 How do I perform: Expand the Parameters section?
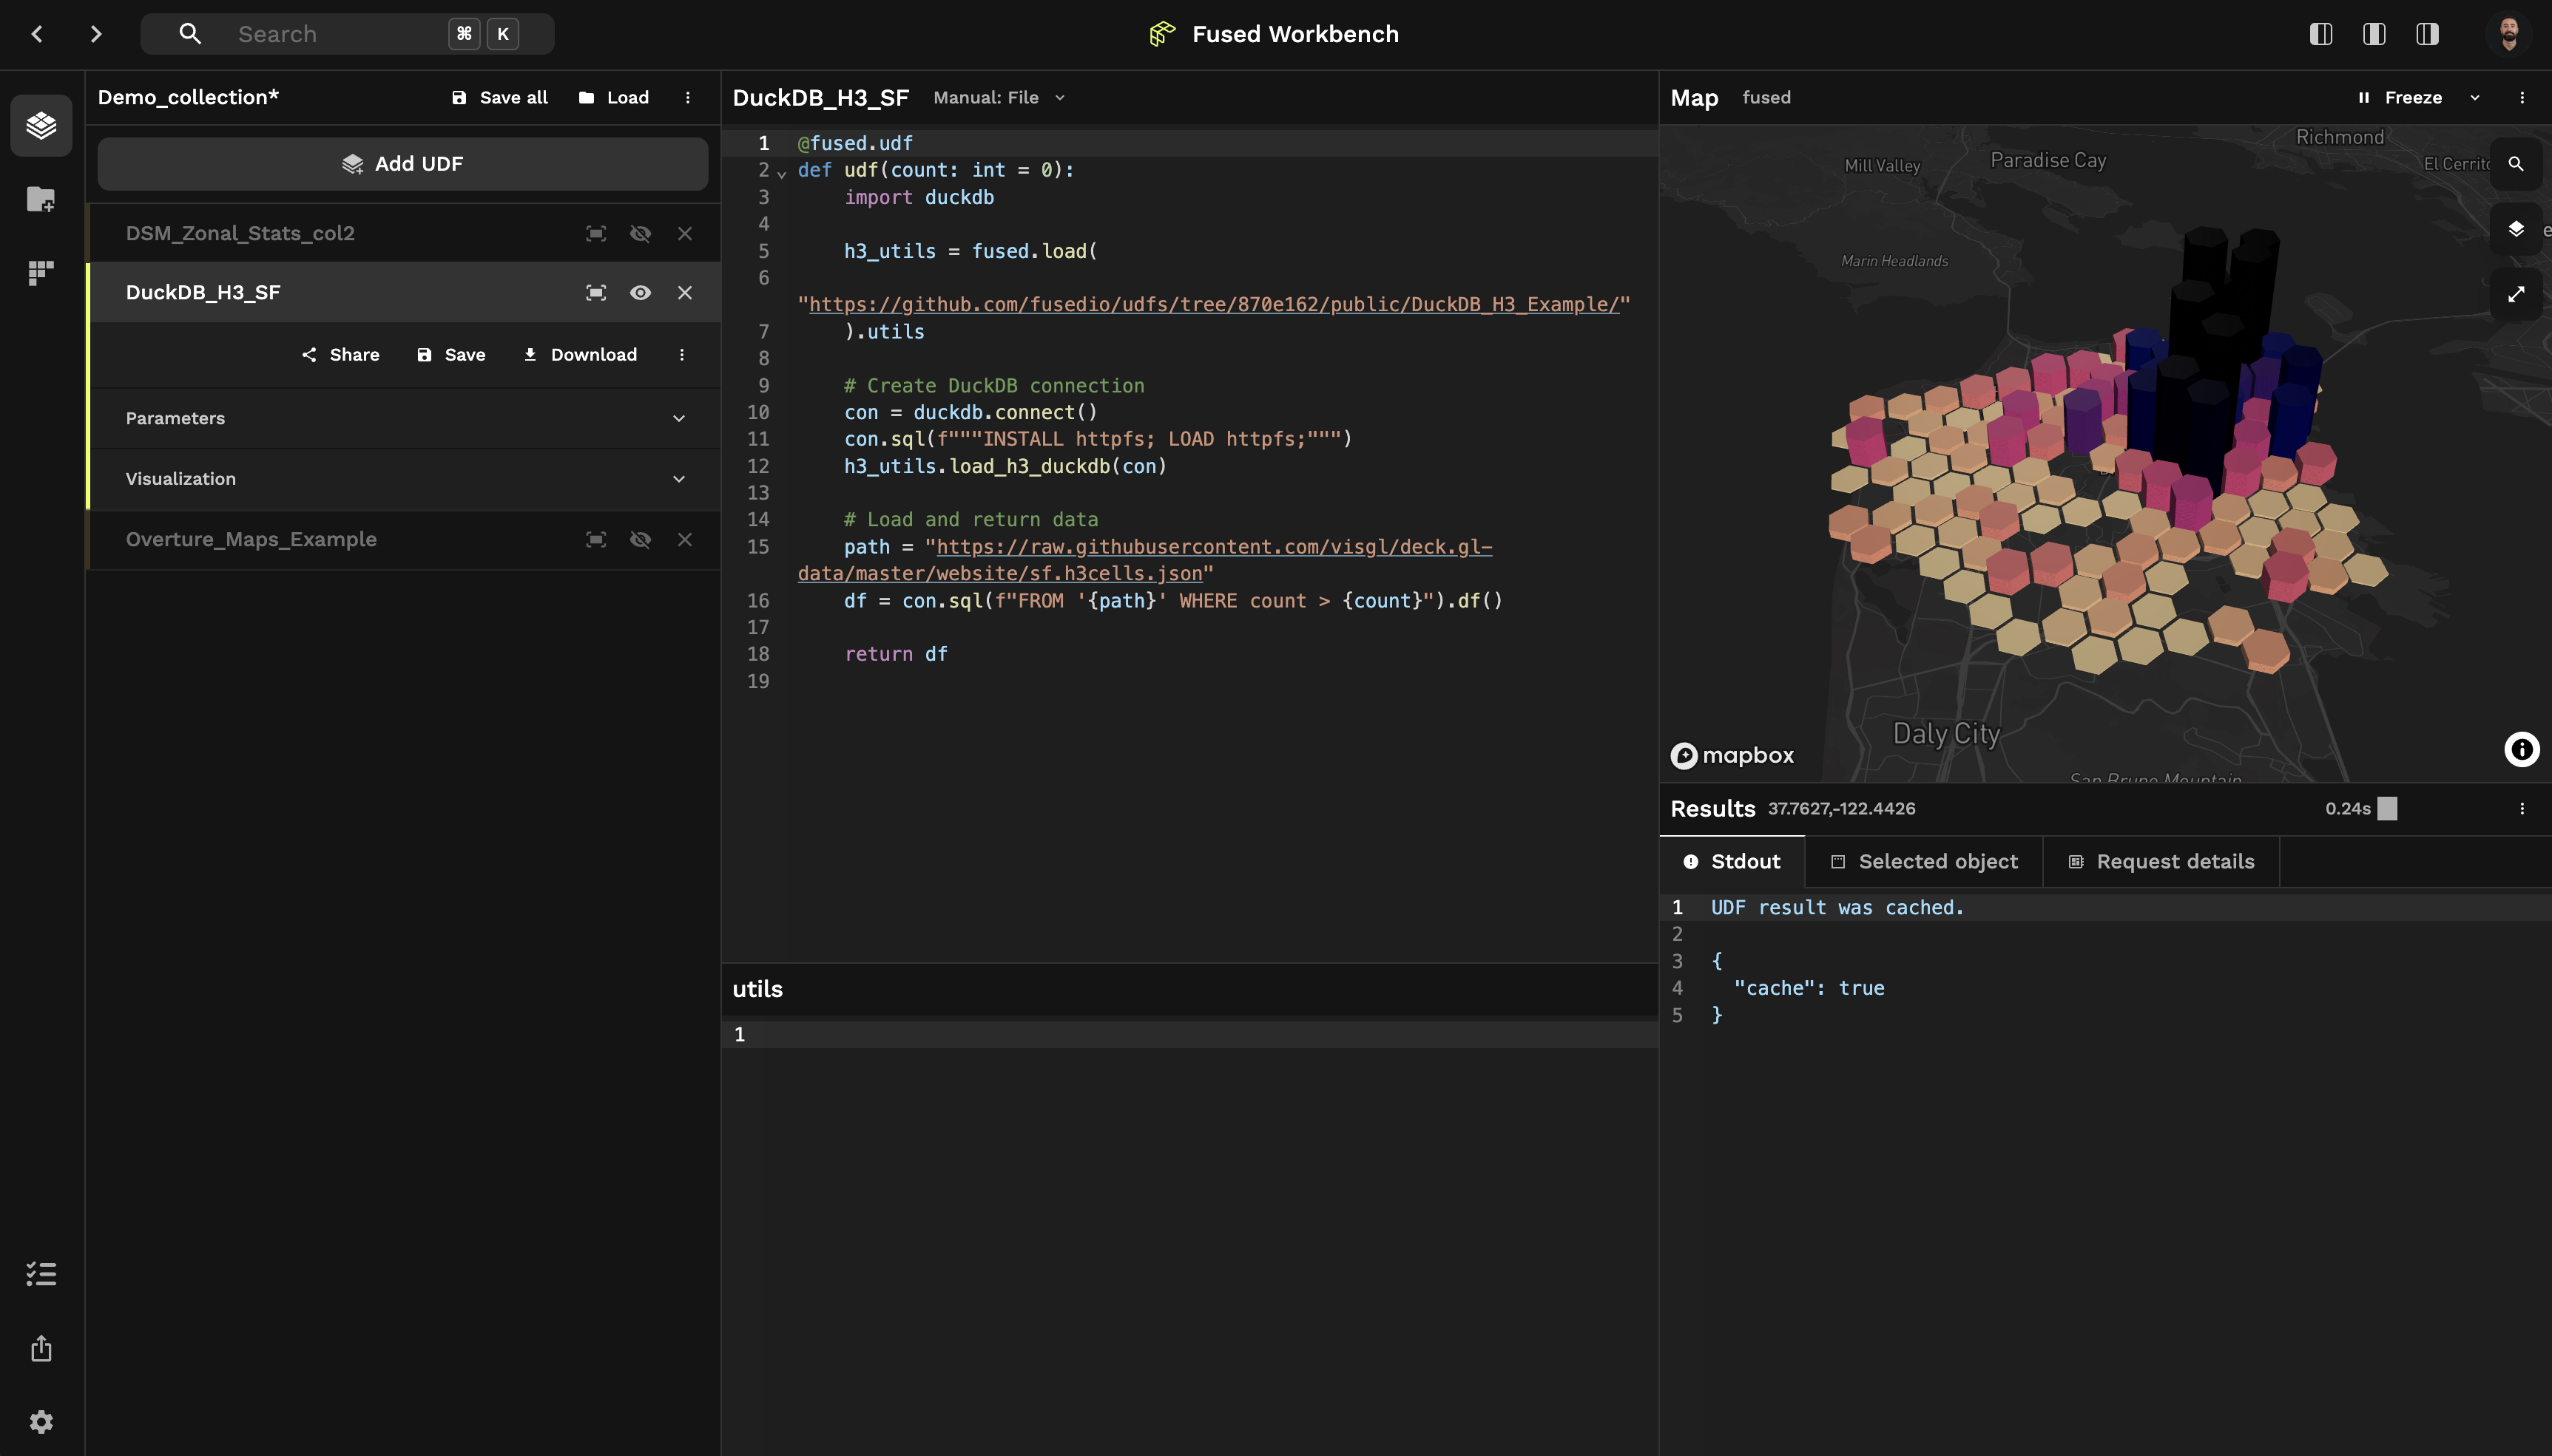pyautogui.click(x=405, y=418)
